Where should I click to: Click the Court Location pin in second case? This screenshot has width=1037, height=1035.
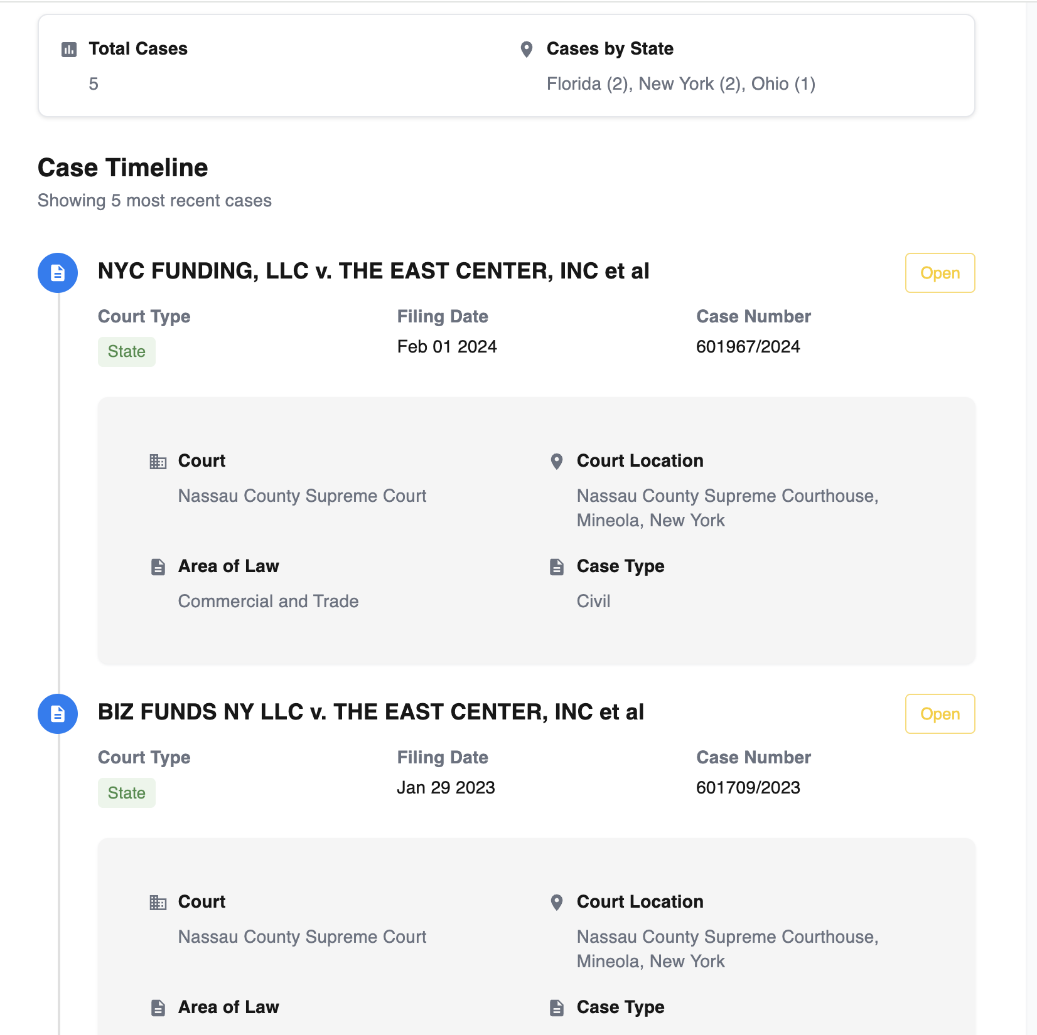(556, 903)
